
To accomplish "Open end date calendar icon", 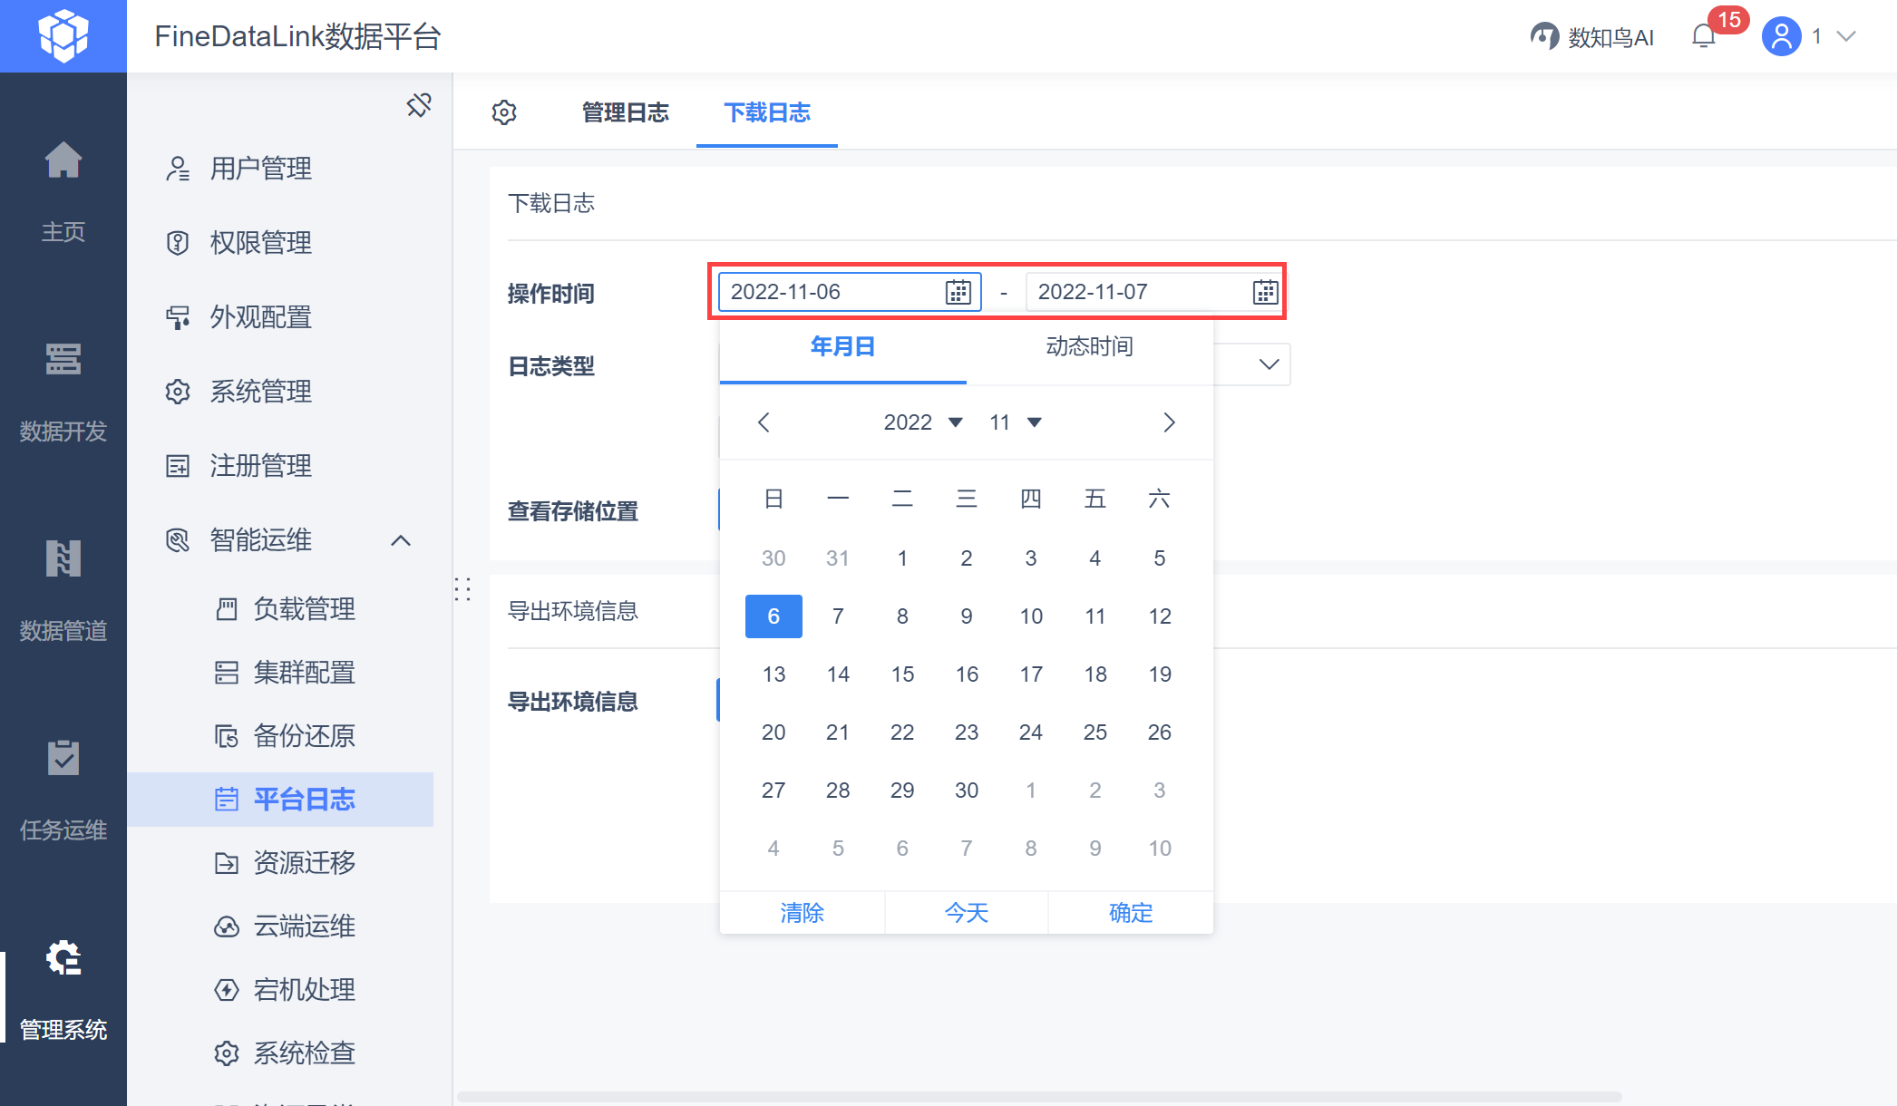I will pos(1265,292).
